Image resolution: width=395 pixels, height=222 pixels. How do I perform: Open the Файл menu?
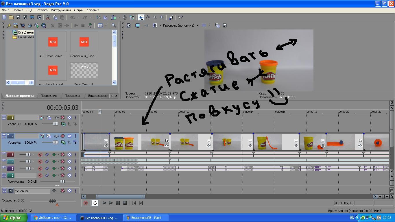coord(5,10)
